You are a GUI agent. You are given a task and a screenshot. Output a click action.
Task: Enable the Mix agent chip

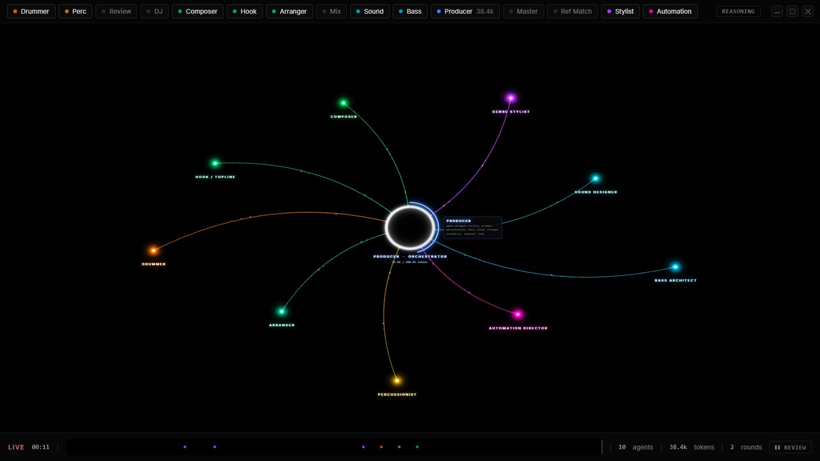tap(331, 12)
